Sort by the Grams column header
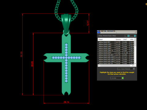 click(119, 39)
